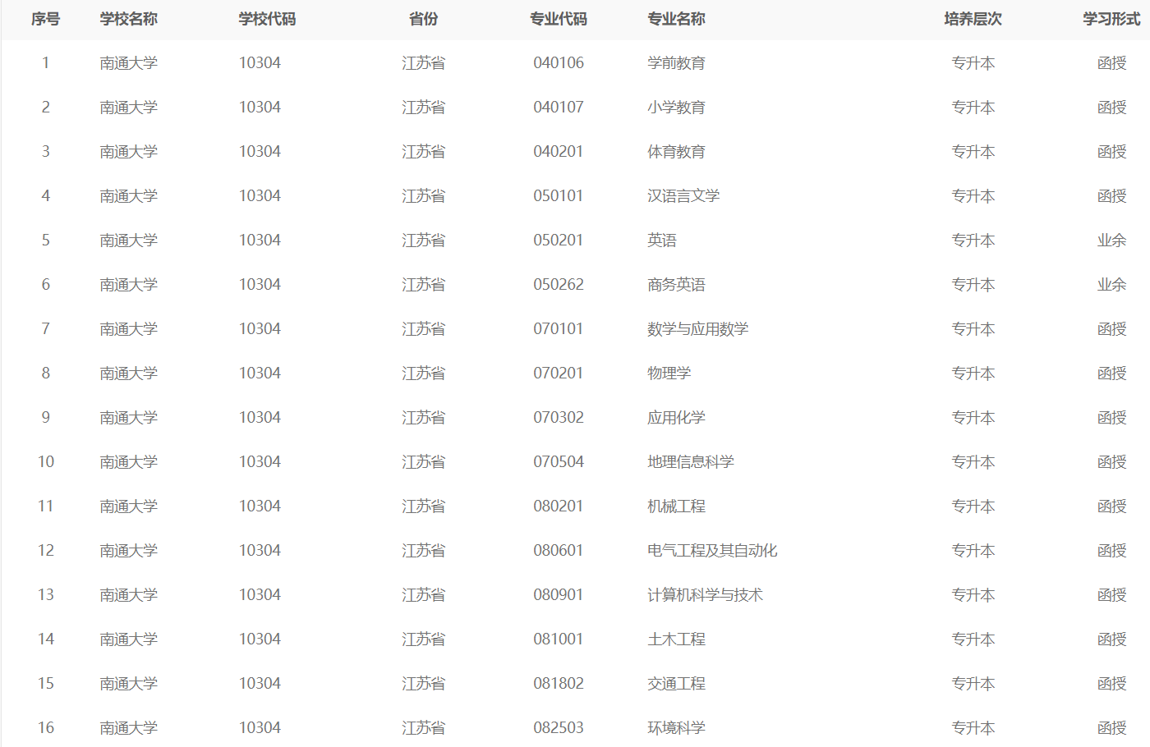Select the 专业名称 column header
1150x747 pixels.
click(x=676, y=19)
